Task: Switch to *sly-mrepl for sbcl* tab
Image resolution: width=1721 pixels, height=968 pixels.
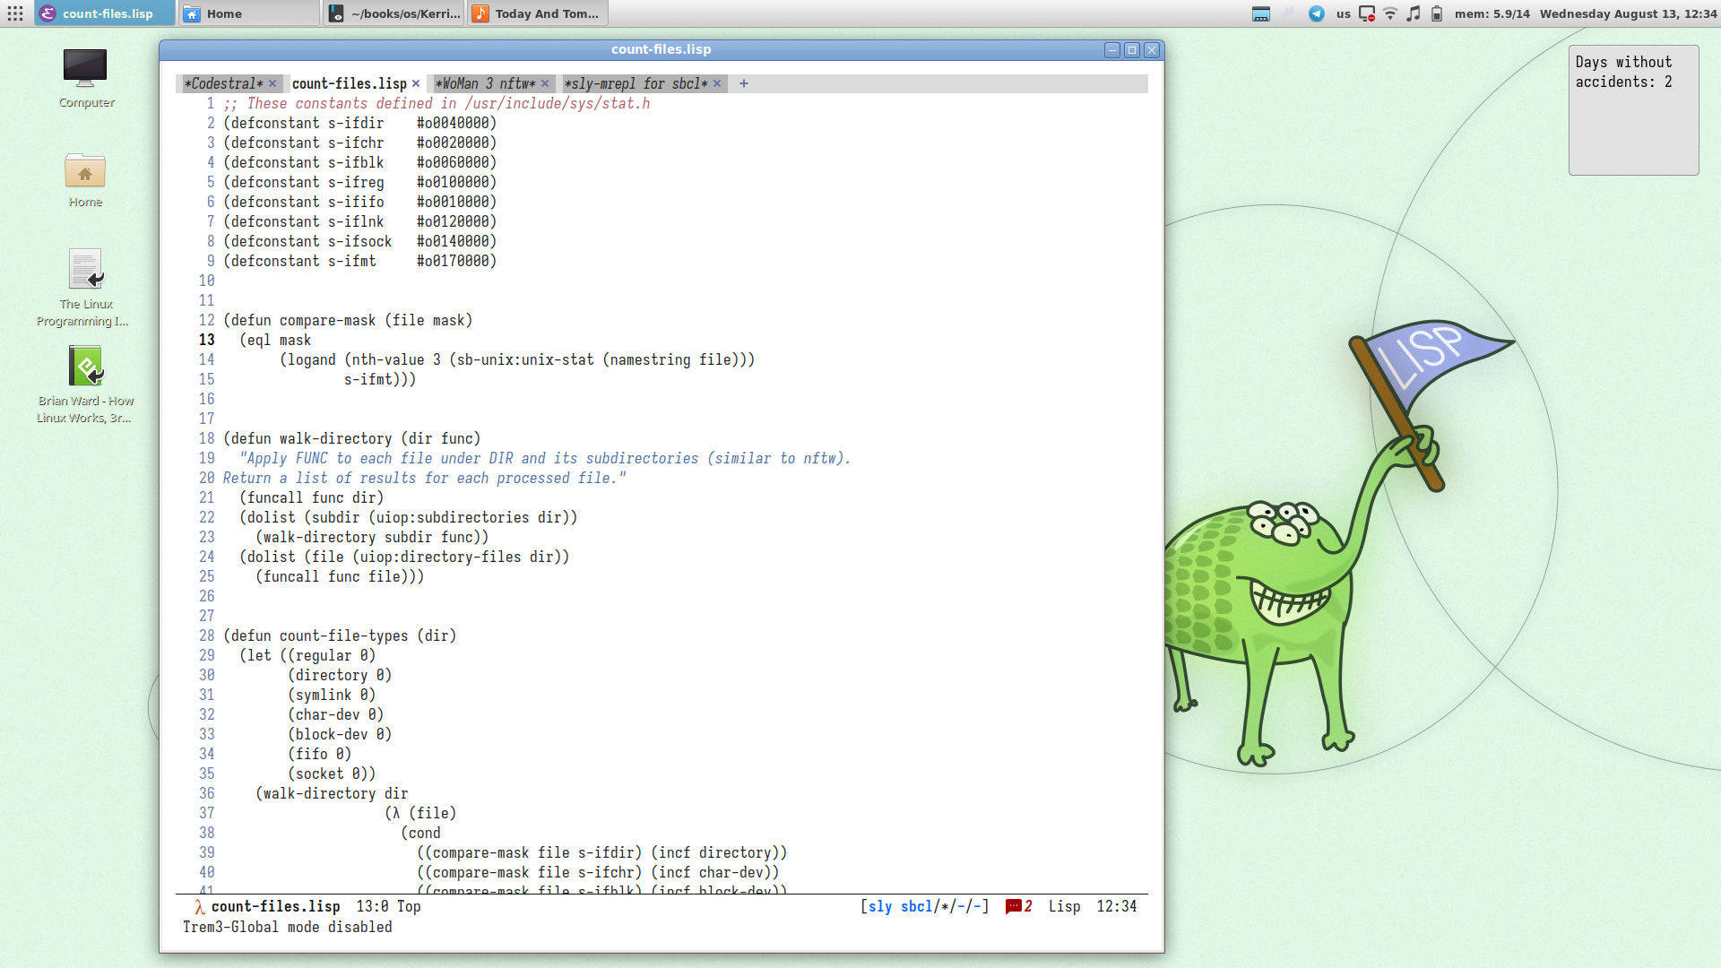Action: click(x=636, y=83)
